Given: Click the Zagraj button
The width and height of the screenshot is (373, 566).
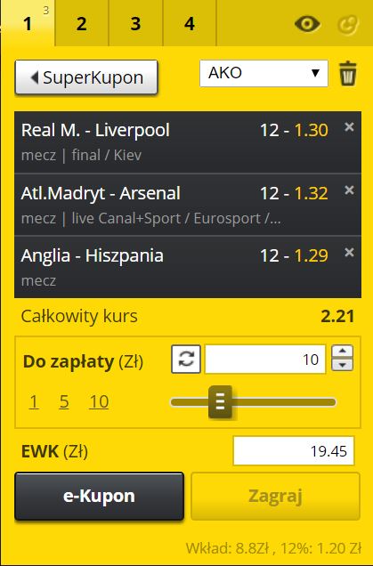Looking at the screenshot, I should (275, 497).
